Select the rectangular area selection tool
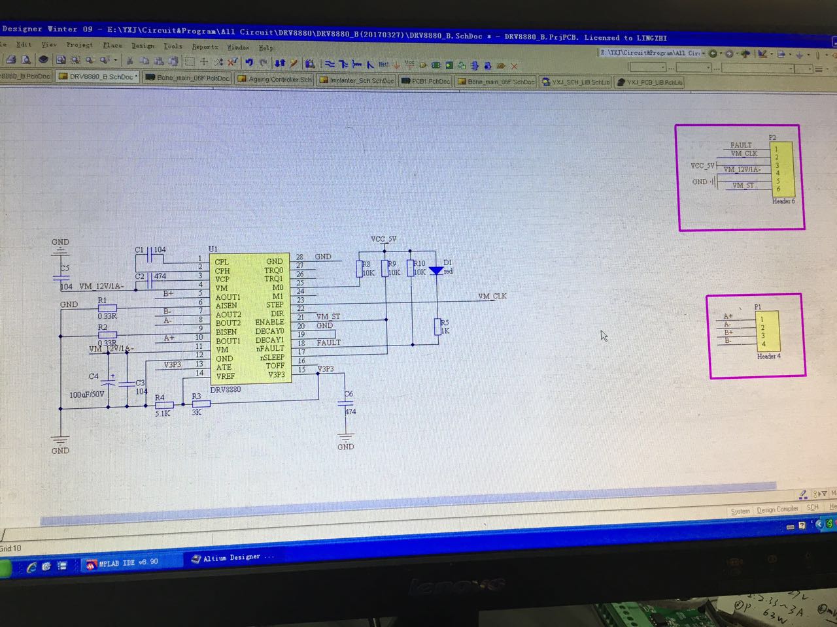837x627 pixels. tap(190, 61)
